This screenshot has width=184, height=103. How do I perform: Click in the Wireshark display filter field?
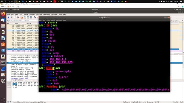[x=23, y=21]
